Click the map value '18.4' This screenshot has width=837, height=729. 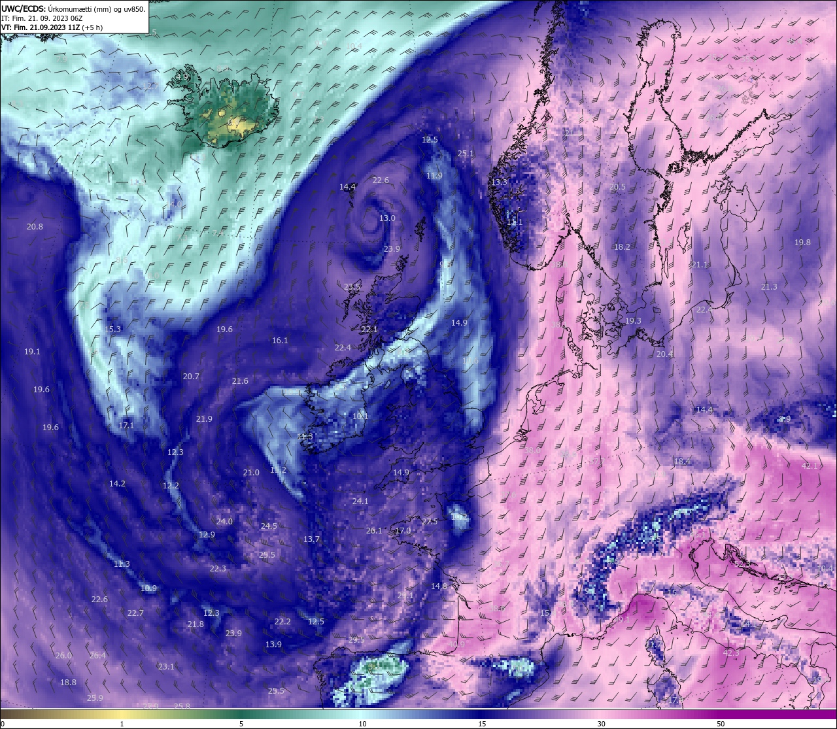click(x=682, y=462)
